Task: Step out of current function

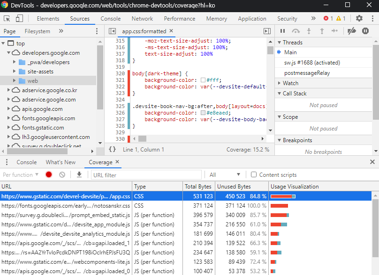Action: 322,31
